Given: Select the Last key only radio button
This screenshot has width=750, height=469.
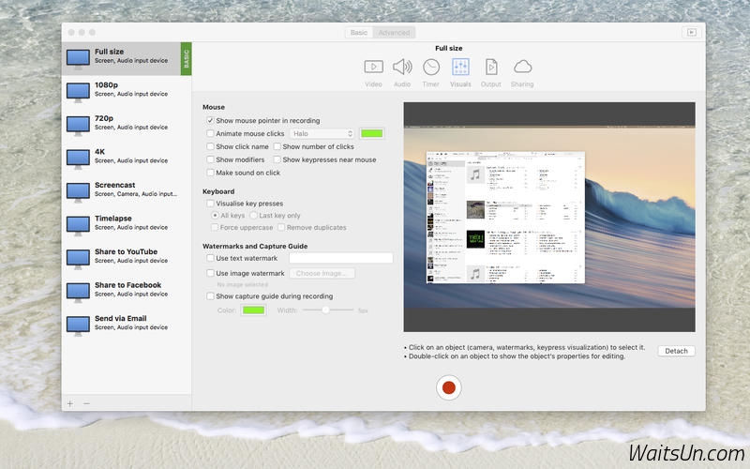Looking at the screenshot, I should (254, 216).
